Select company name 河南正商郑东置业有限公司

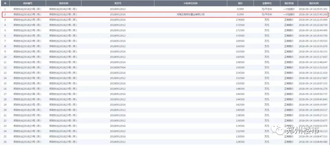click(191, 15)
